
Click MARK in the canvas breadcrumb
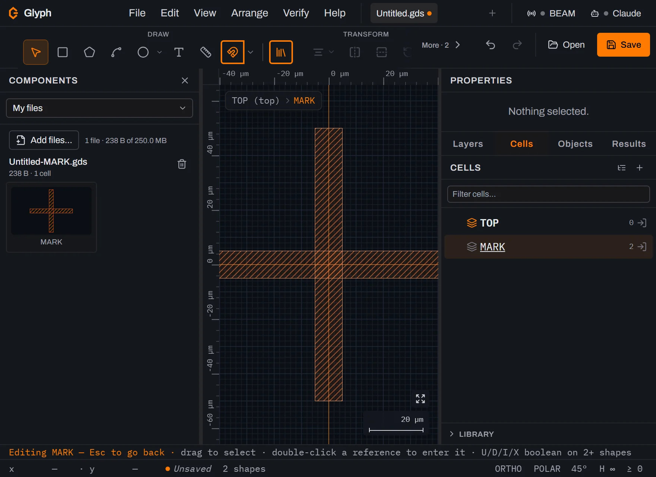[304, 101]
